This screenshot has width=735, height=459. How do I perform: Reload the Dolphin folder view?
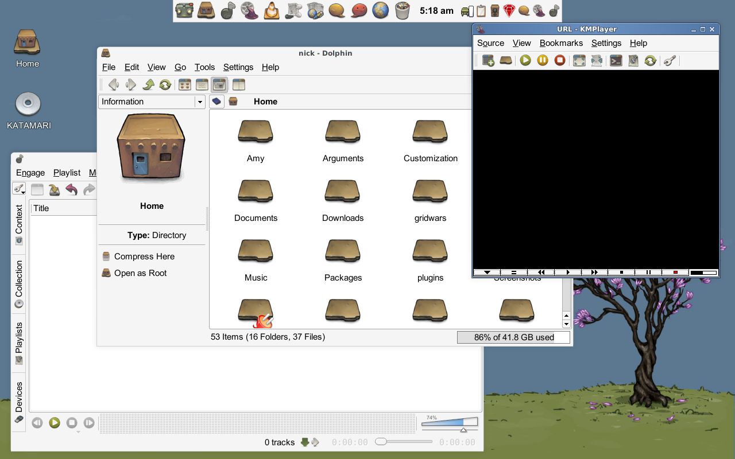pyautogui.click(x=165, y=85)
